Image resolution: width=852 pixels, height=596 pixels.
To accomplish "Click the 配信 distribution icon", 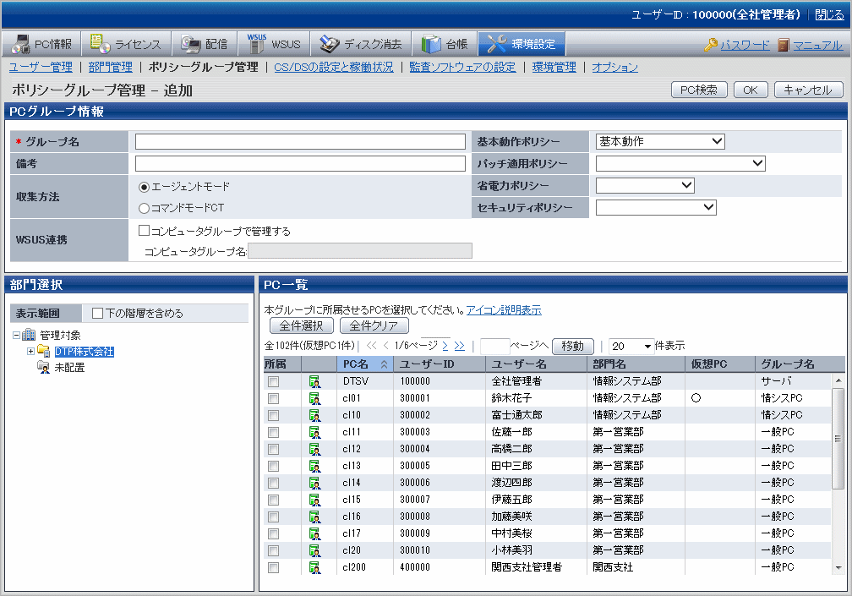I will [190, 44].
